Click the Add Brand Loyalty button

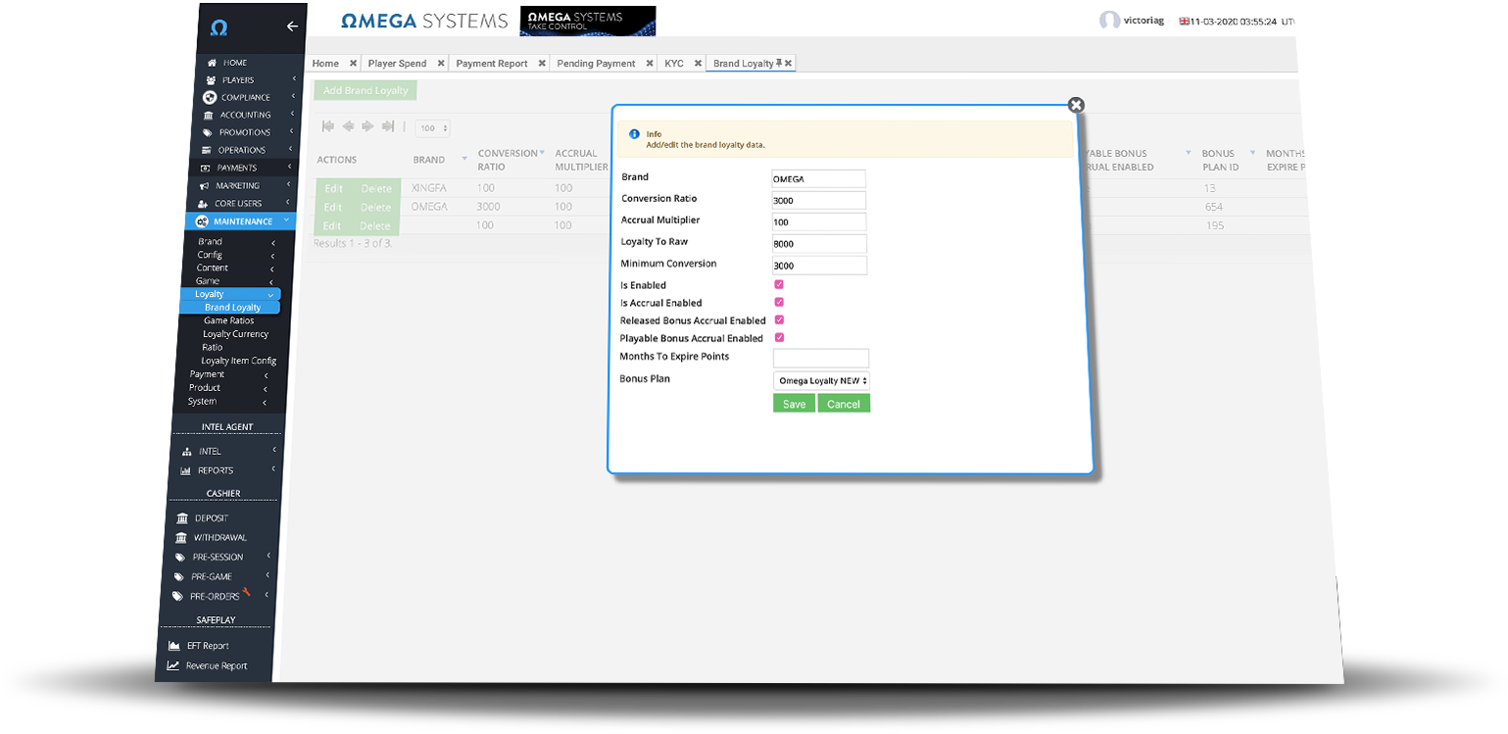click(x=365, y=90)
